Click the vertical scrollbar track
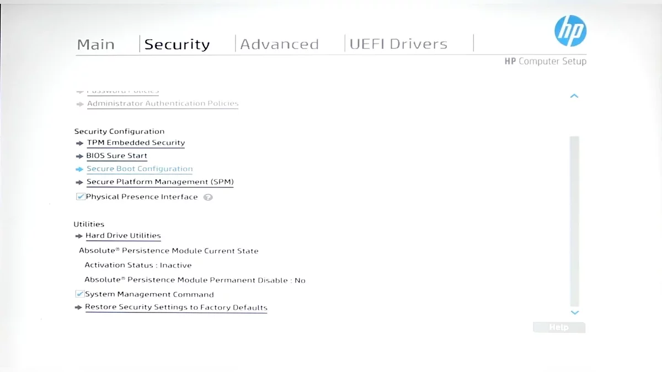This screenshot has width=662, height=372. point(574,220)
